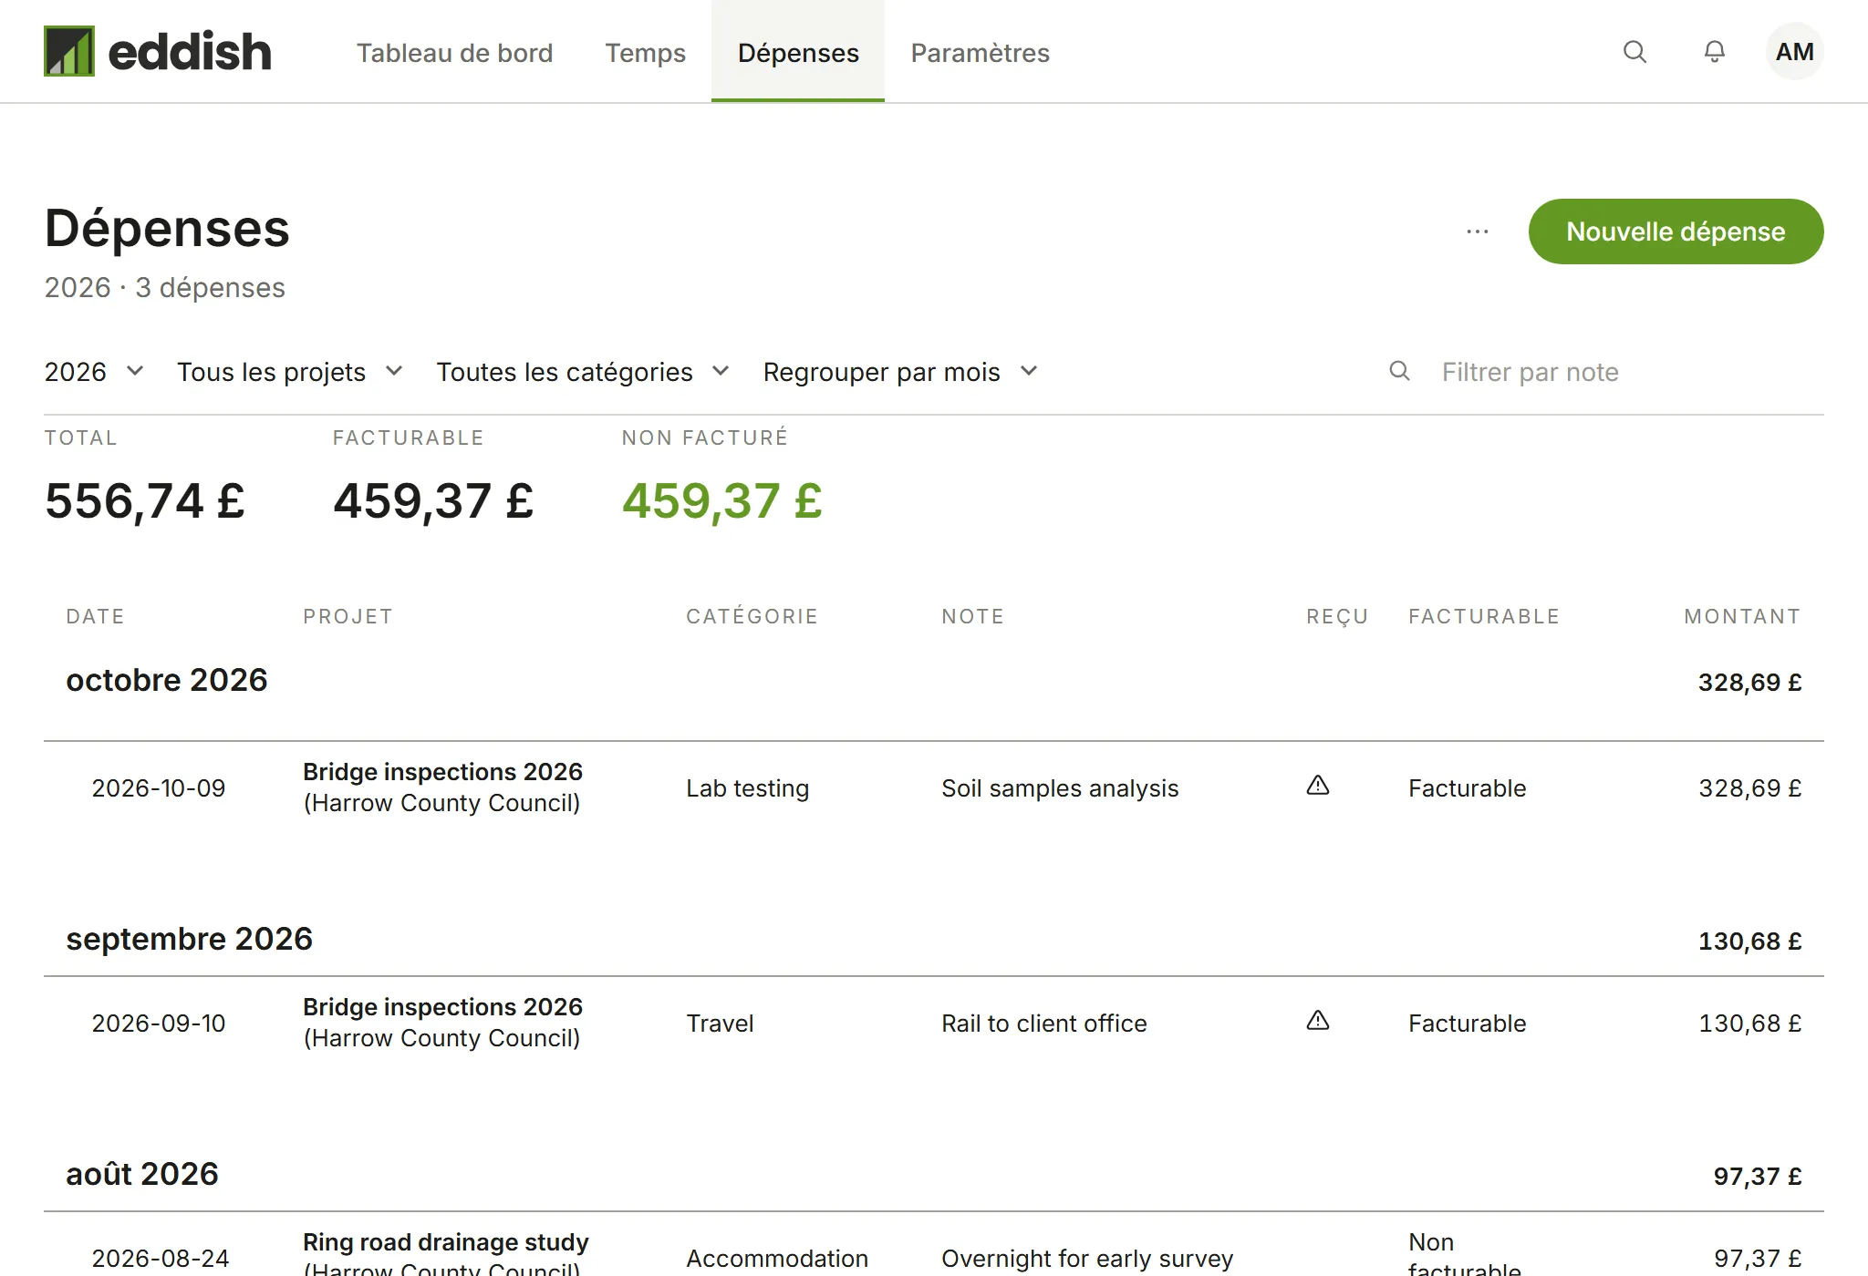Switch to the Temps tab
Screen dimensions: 1868x1276
click(645, 53)
